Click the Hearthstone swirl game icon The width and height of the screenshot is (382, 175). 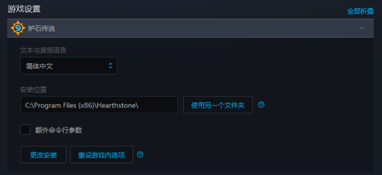(18, 28)
